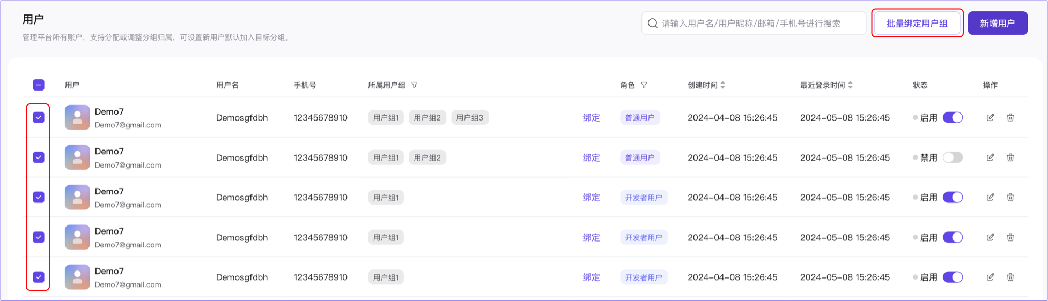This screenshot has width=1048, height=301.
Task: Click the 角色 column header
Action: (x=627, y=85)
